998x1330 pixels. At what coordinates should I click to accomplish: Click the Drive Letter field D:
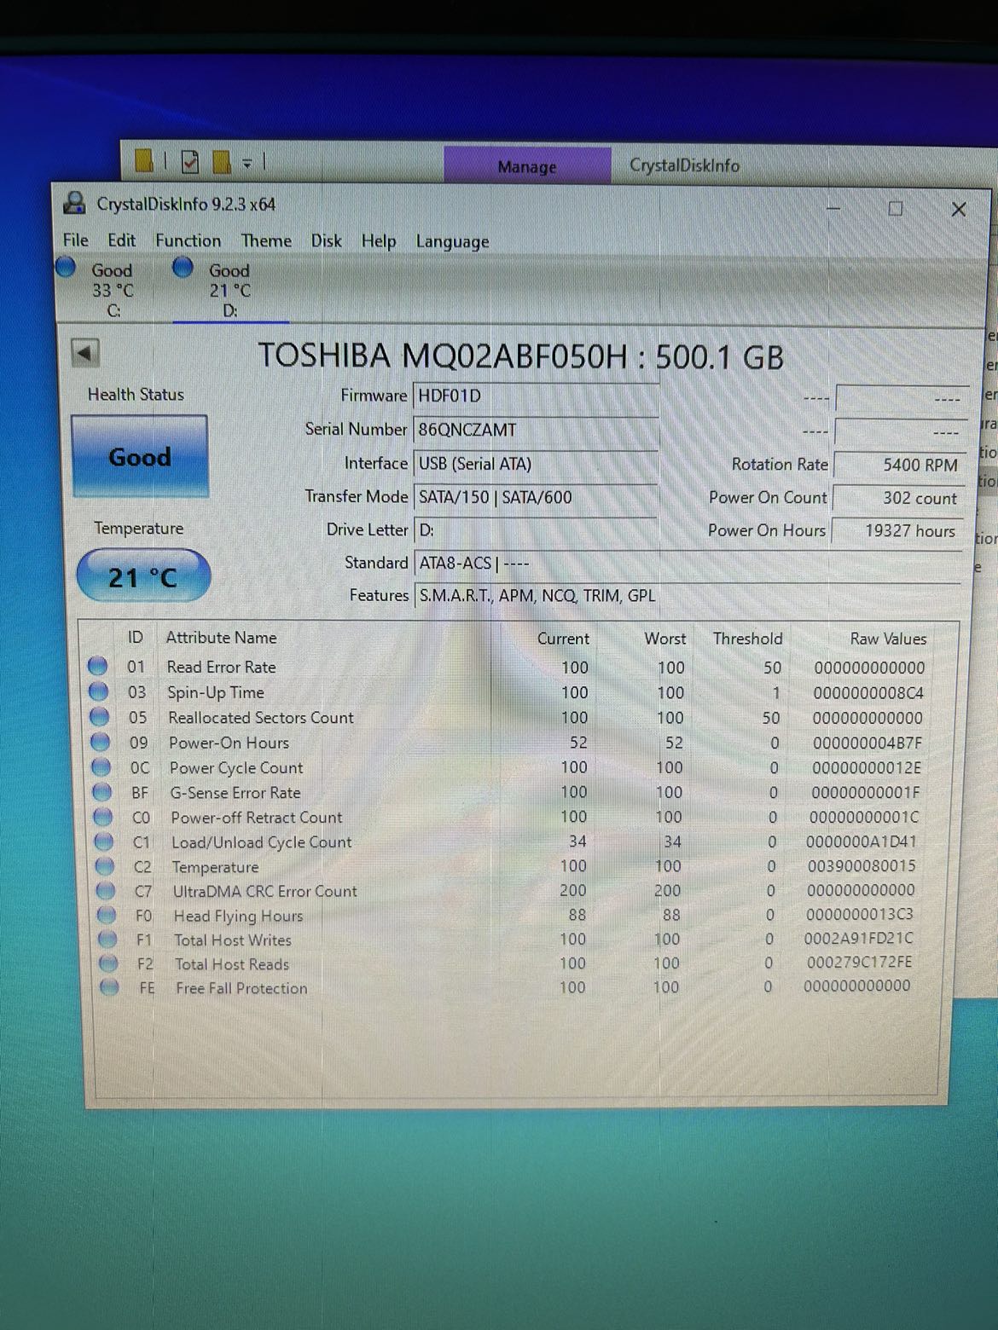coord(536,530)
